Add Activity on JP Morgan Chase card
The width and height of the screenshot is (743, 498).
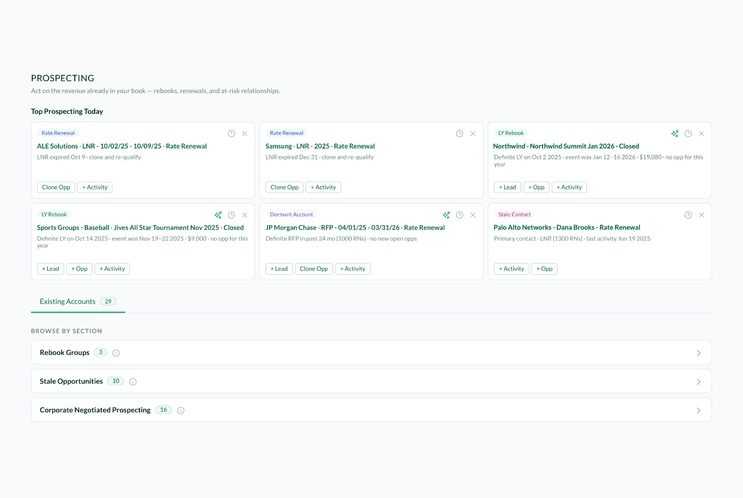(x=353, y=269)
